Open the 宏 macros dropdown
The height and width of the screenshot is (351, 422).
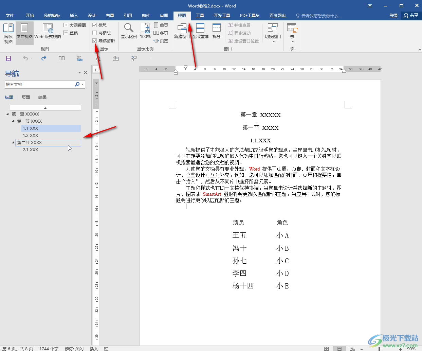coord(292,32)
